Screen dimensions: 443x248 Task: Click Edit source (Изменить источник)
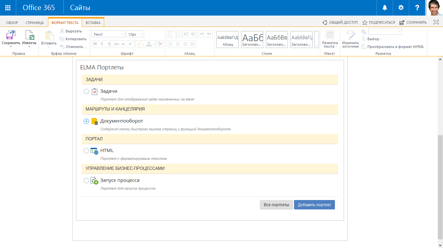(x=351, y=40)
